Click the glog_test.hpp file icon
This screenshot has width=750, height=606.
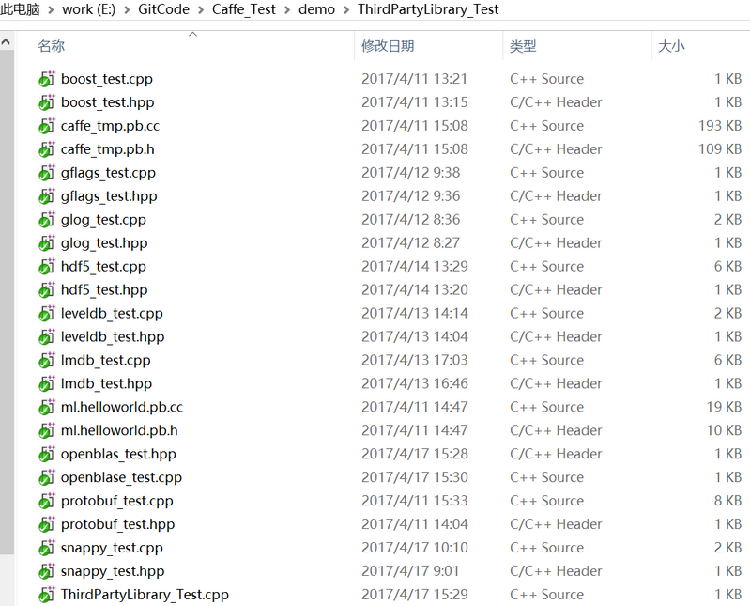point(46,243)
